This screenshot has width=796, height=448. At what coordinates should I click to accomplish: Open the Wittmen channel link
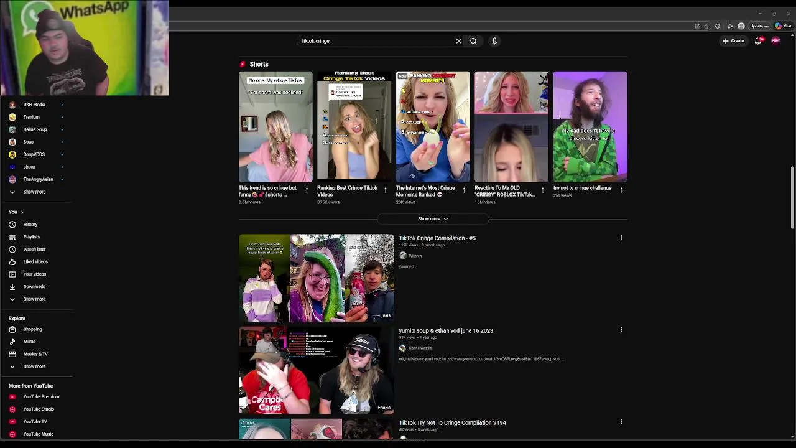point(415,256)
